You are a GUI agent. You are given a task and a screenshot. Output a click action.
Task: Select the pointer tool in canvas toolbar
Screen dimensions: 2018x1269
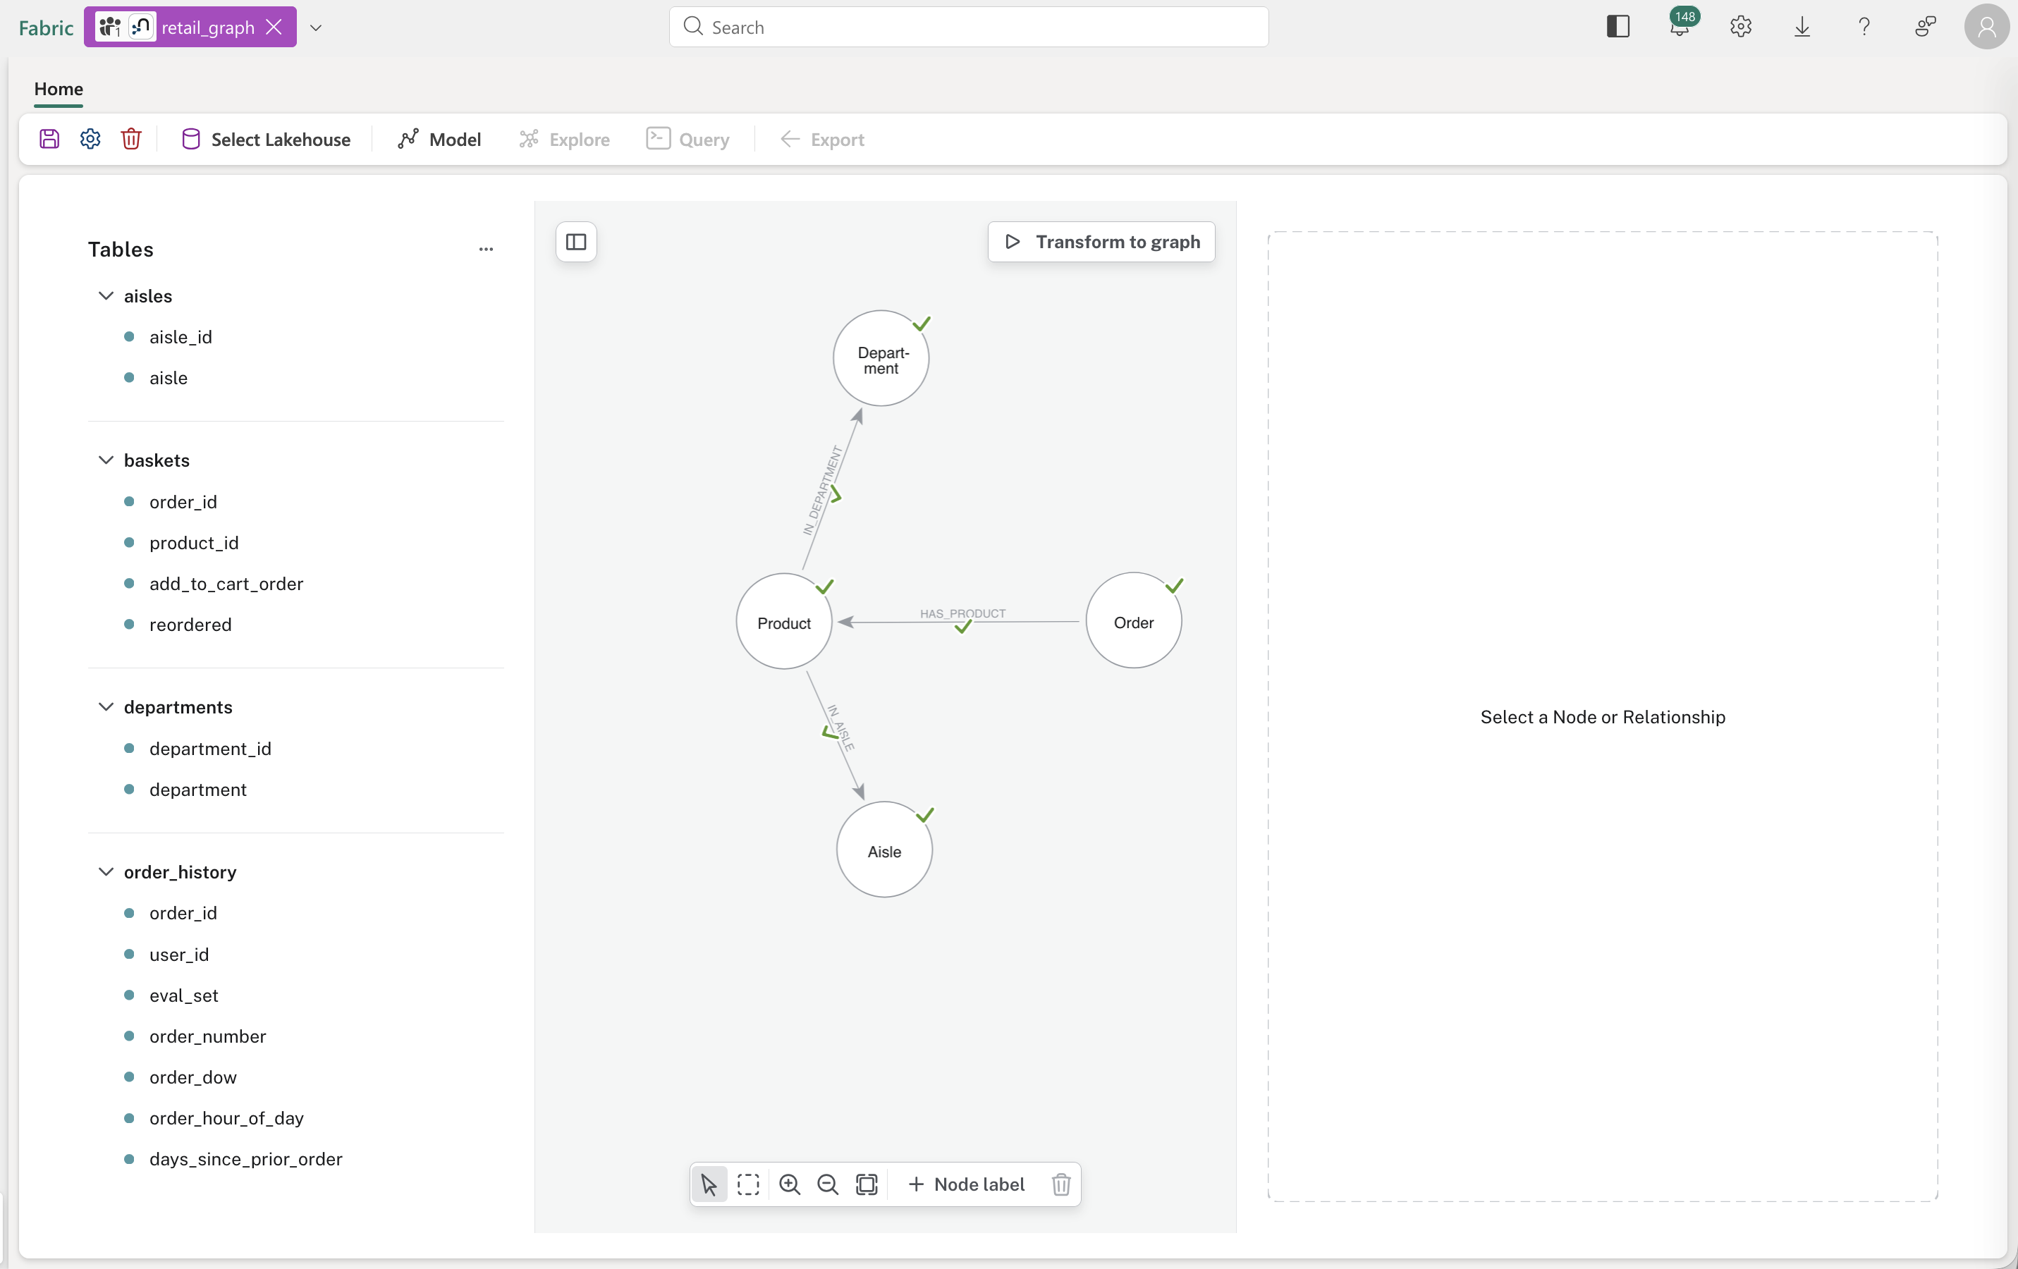709,1184
